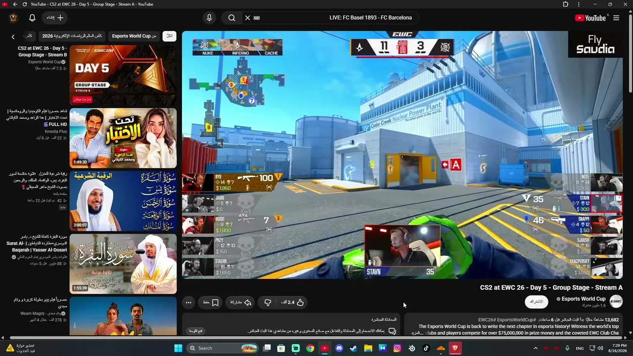Open the Day 5 Stream B thumbnail

[123, 75]
